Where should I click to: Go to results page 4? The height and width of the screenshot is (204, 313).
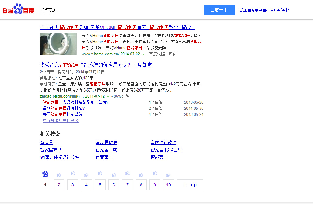tap(86, 185)
